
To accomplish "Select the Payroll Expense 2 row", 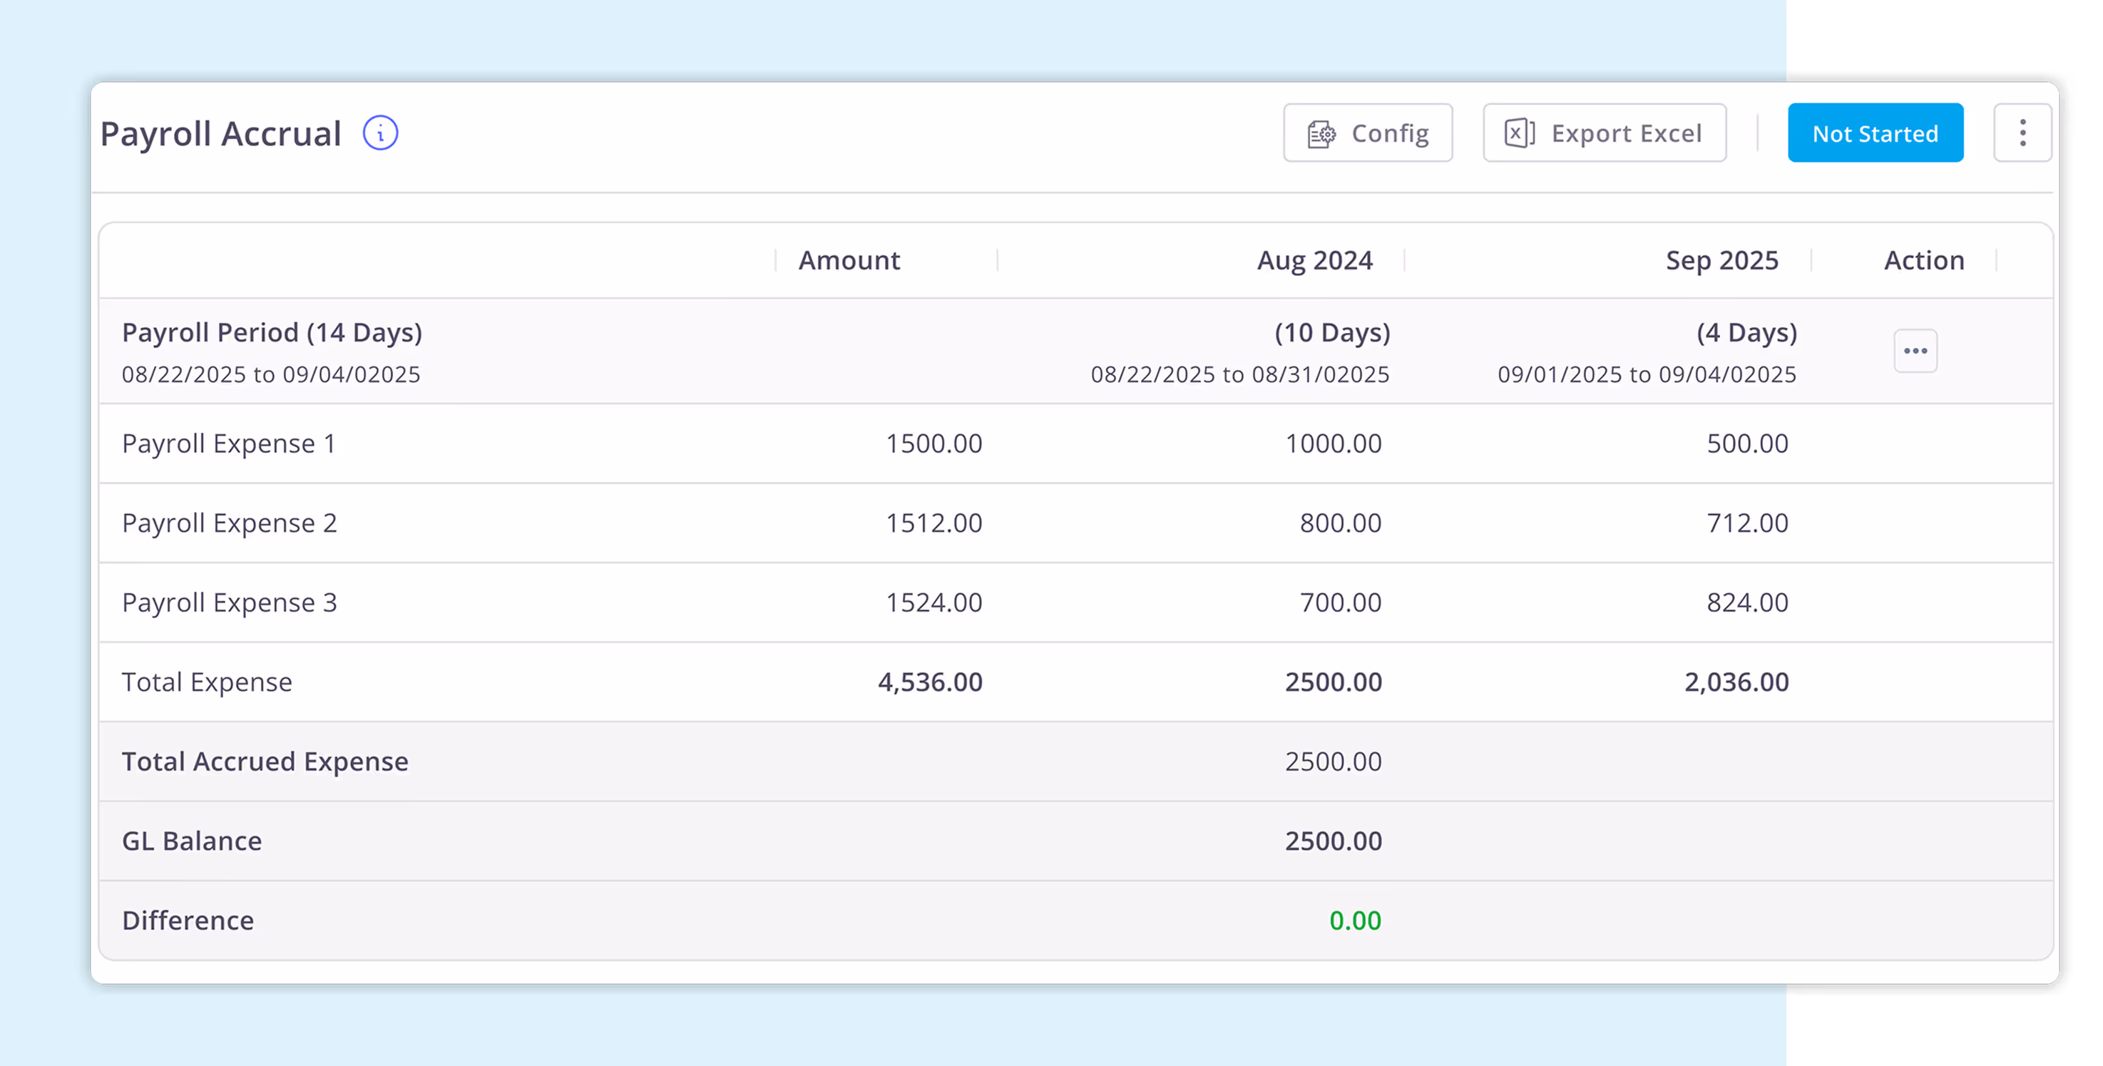I will pos(230,523).
